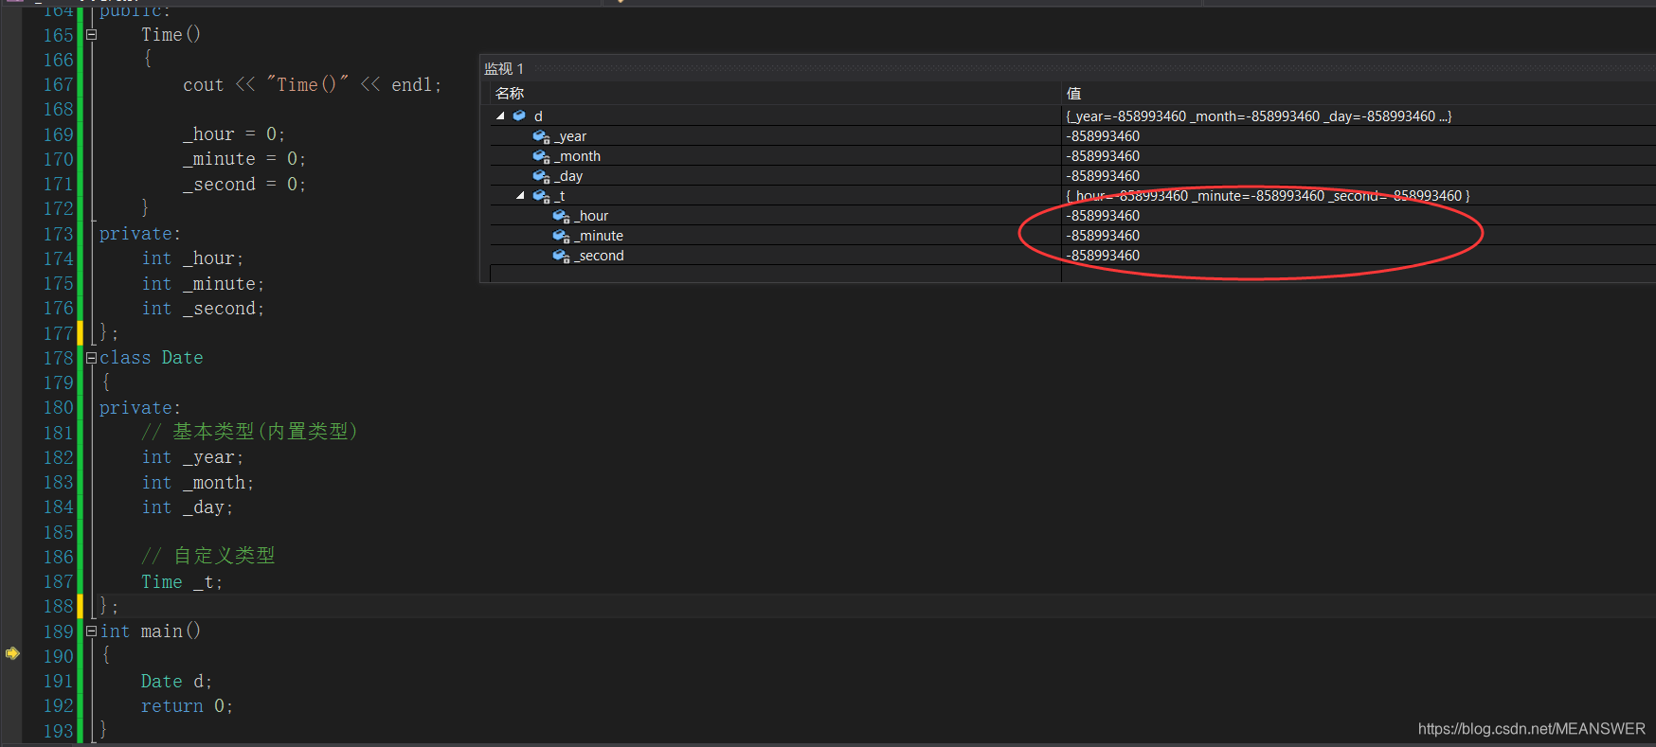Screen dimensions: 1656x747
Task: Click the value of _second
Action: 1103,256
